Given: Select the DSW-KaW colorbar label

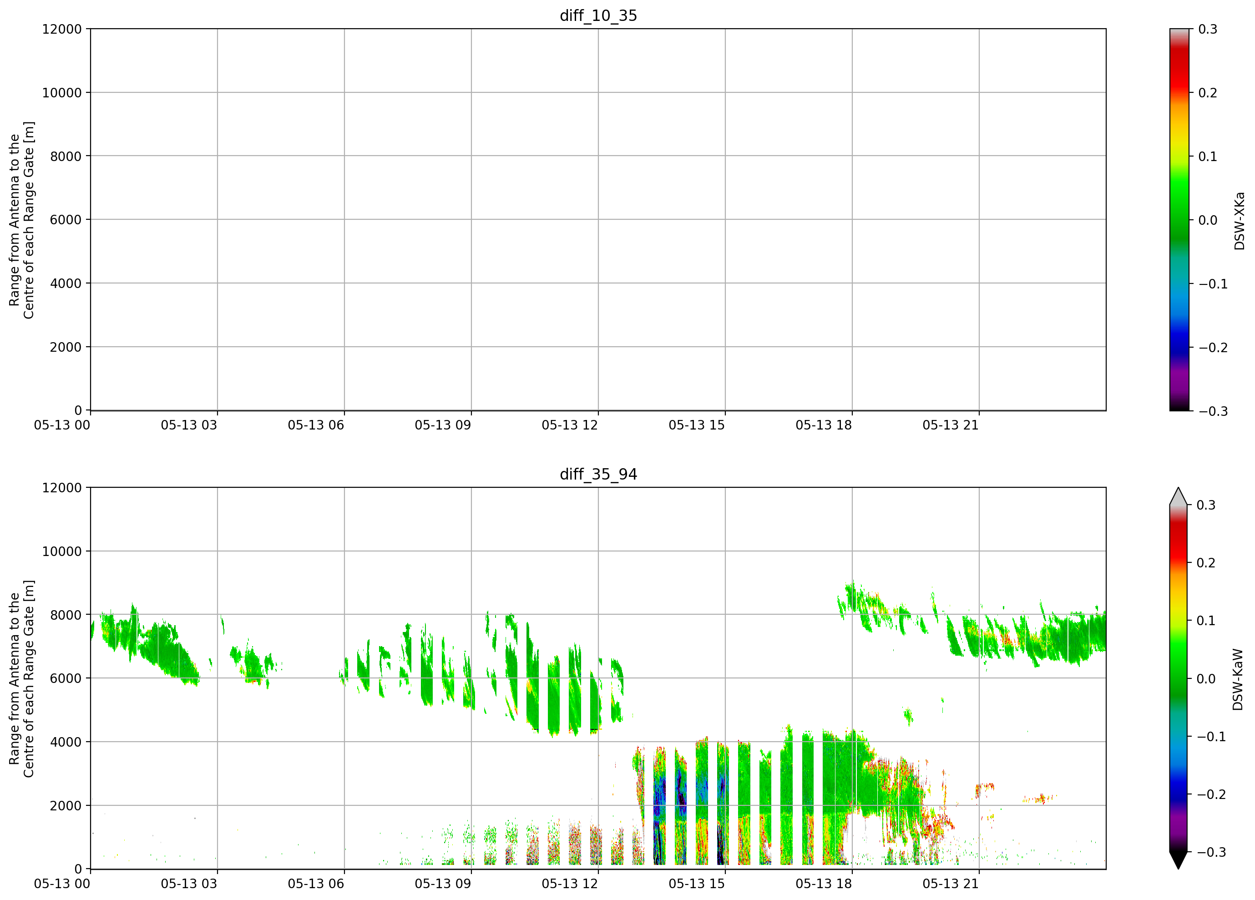Looking at the screenshot, I should coord(1238,679).
